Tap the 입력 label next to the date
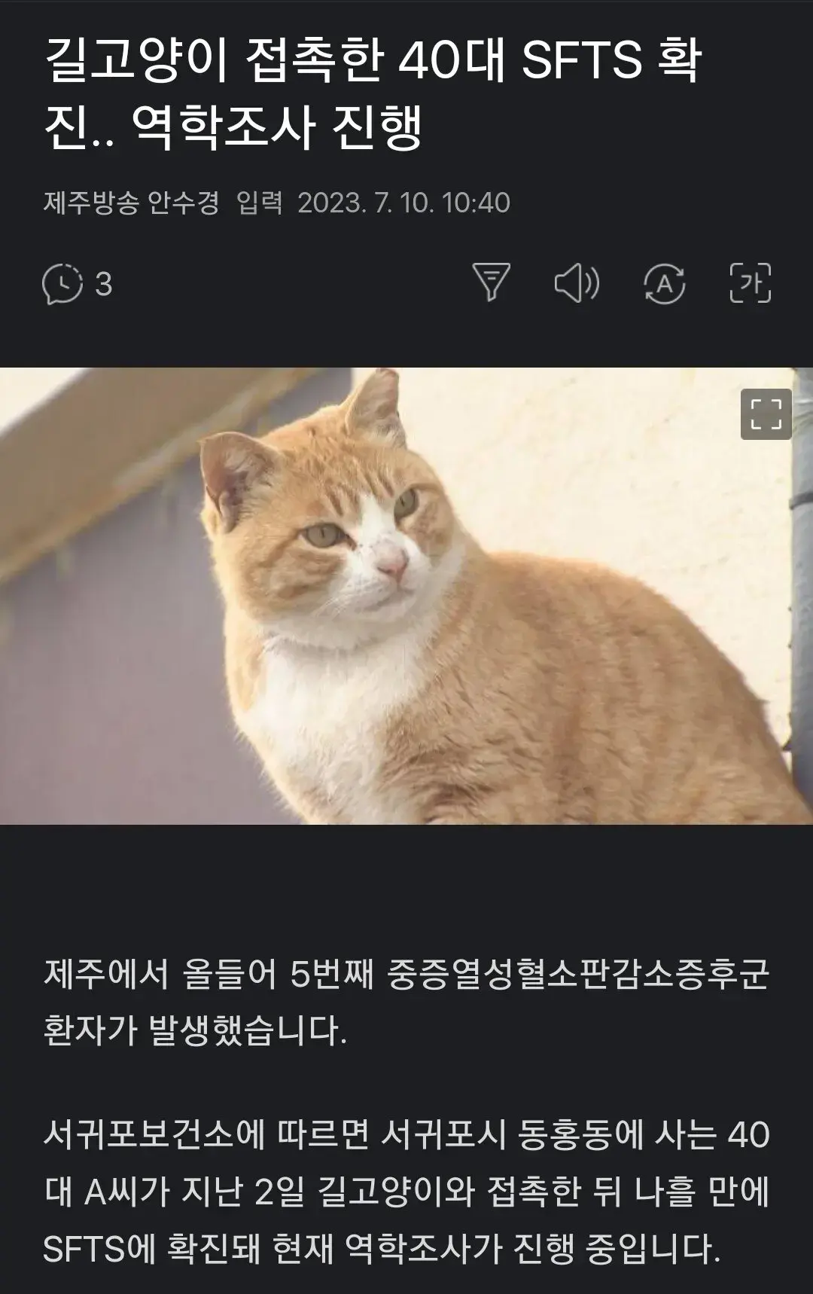 (259, 203)
